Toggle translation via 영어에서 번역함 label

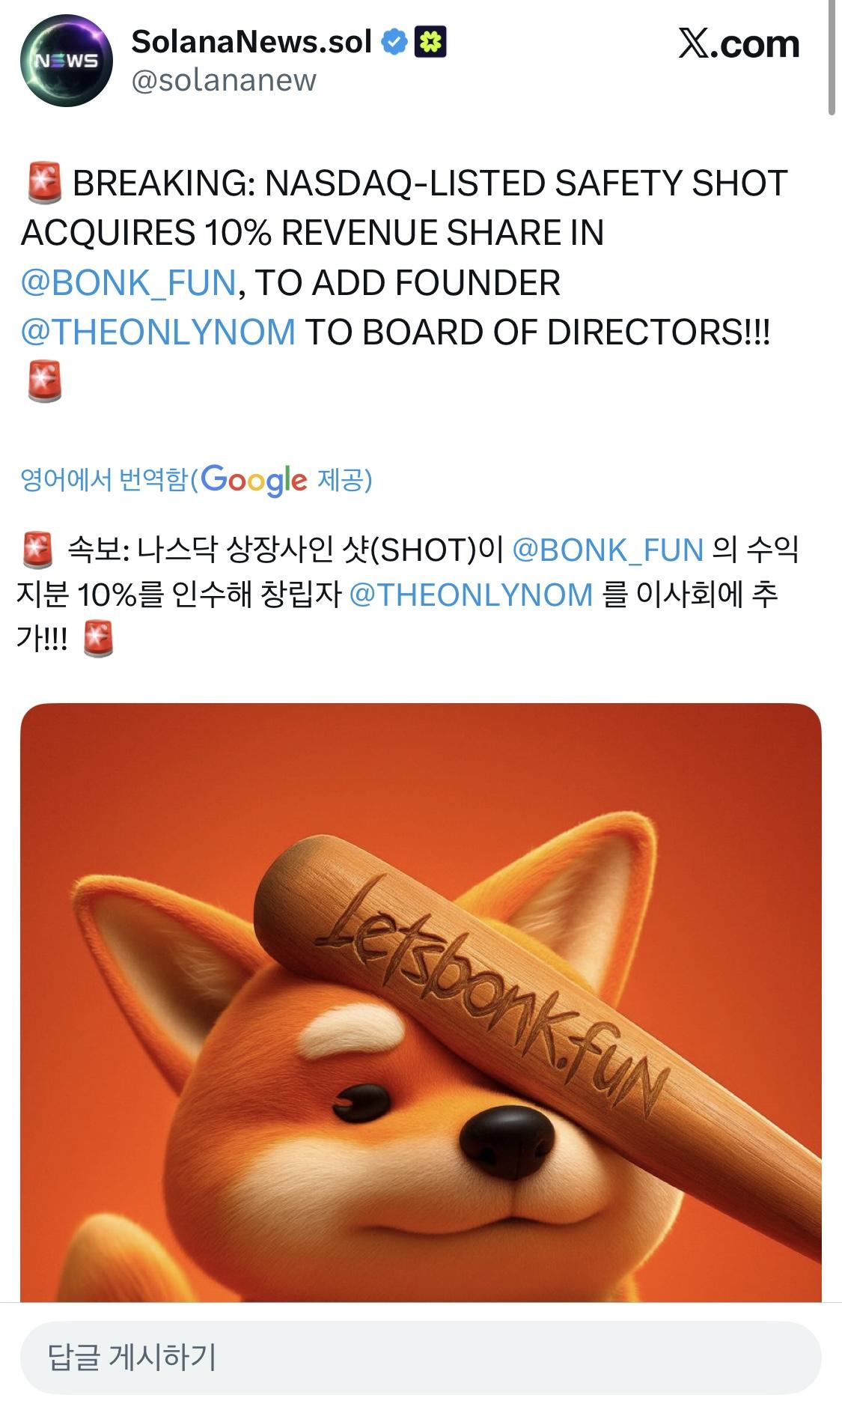point(104,479)
